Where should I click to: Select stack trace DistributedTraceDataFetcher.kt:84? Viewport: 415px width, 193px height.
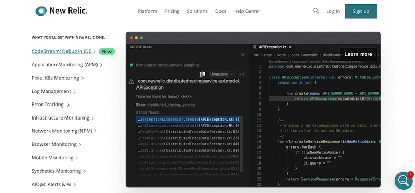pyautogui.click(x=188, y=132)
